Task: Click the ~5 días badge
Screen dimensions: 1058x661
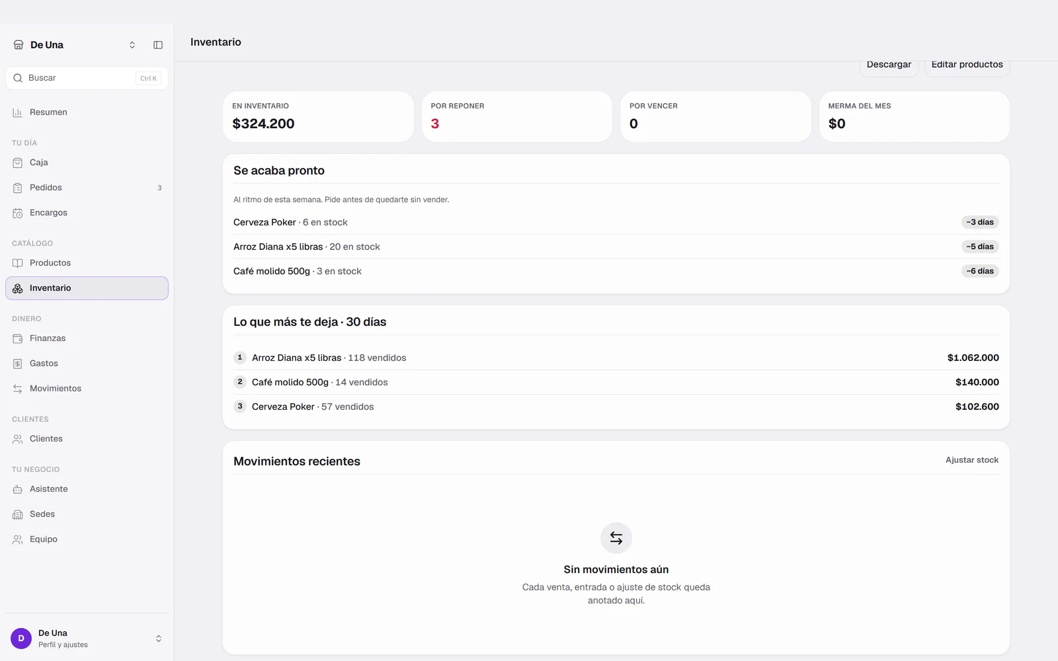Action: 980,247
